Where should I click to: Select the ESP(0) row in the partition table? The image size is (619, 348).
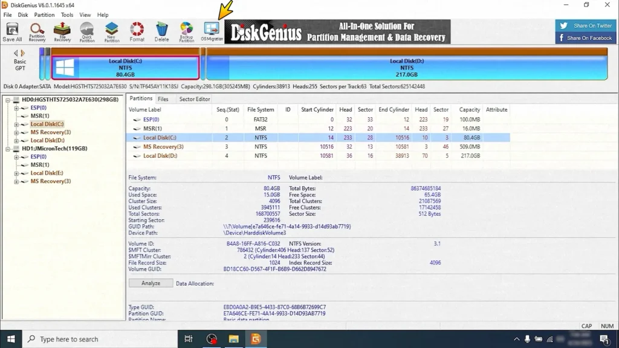click(318, 119)
